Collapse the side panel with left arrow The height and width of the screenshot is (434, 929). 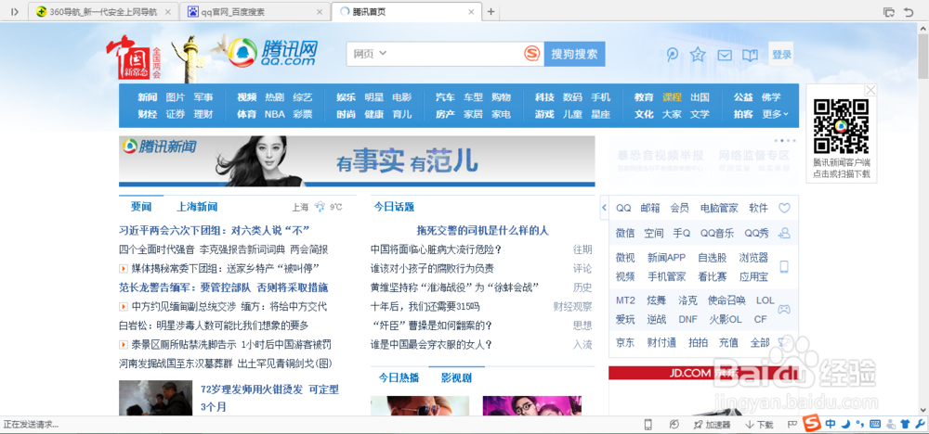click(x=605, y=208)
